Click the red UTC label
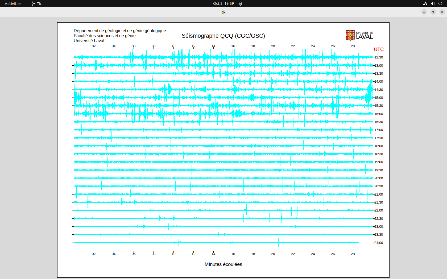 click(379, 49)
